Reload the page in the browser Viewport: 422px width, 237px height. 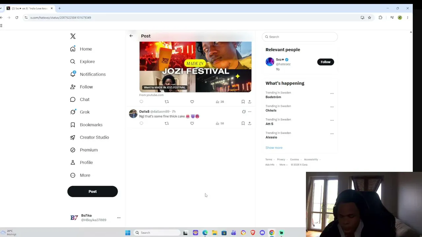coord(17,17)
